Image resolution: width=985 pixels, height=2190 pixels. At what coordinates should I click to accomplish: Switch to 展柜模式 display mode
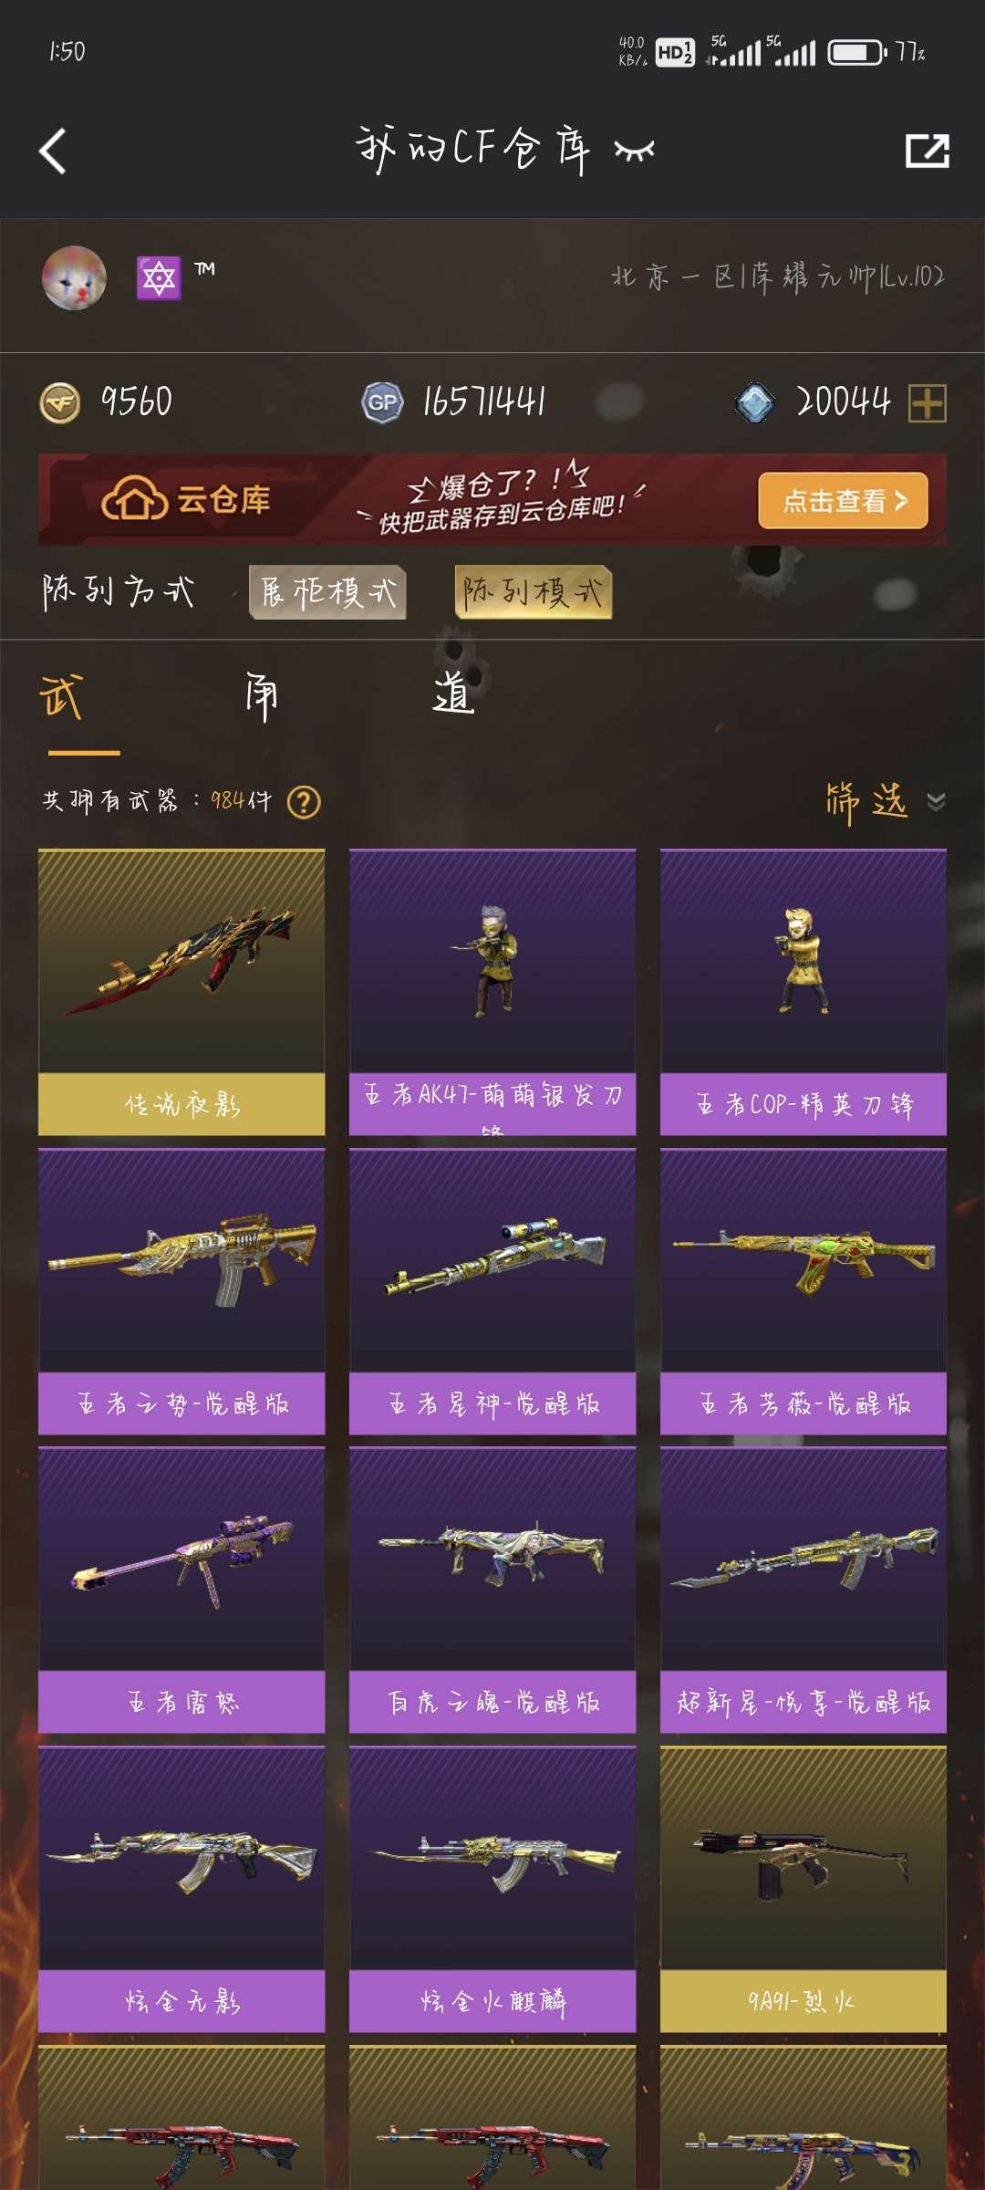click(x=327, y=592)
